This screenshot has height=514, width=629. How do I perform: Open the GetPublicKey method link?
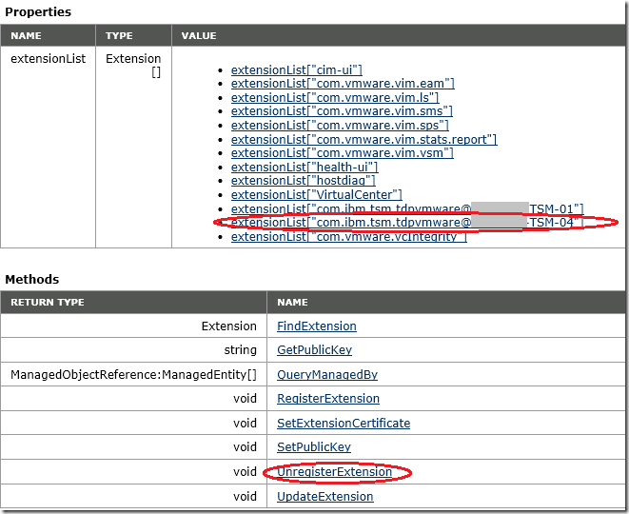pos(315,350)
